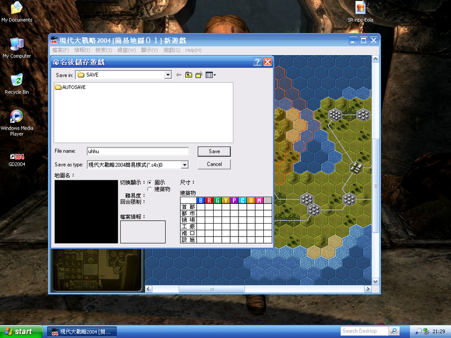Select the yellow Y faction column header
451x338 pixels.
pyautogui.click(x=226, y=201)
